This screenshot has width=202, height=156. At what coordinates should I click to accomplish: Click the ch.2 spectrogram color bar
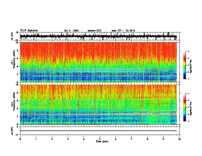[x=184, y=107]
